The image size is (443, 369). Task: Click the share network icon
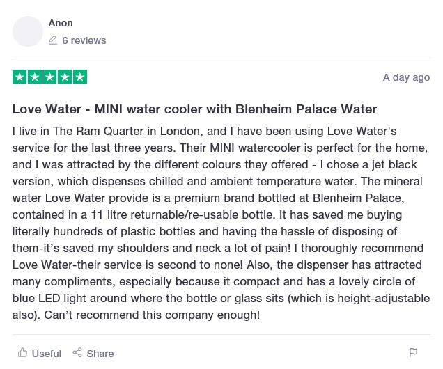[77, 353]
